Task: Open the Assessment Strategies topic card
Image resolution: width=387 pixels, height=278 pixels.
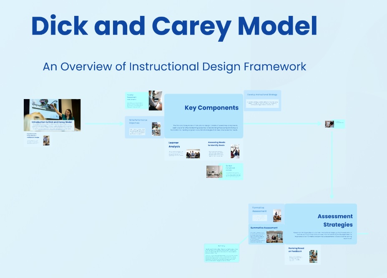Action: 321,224
